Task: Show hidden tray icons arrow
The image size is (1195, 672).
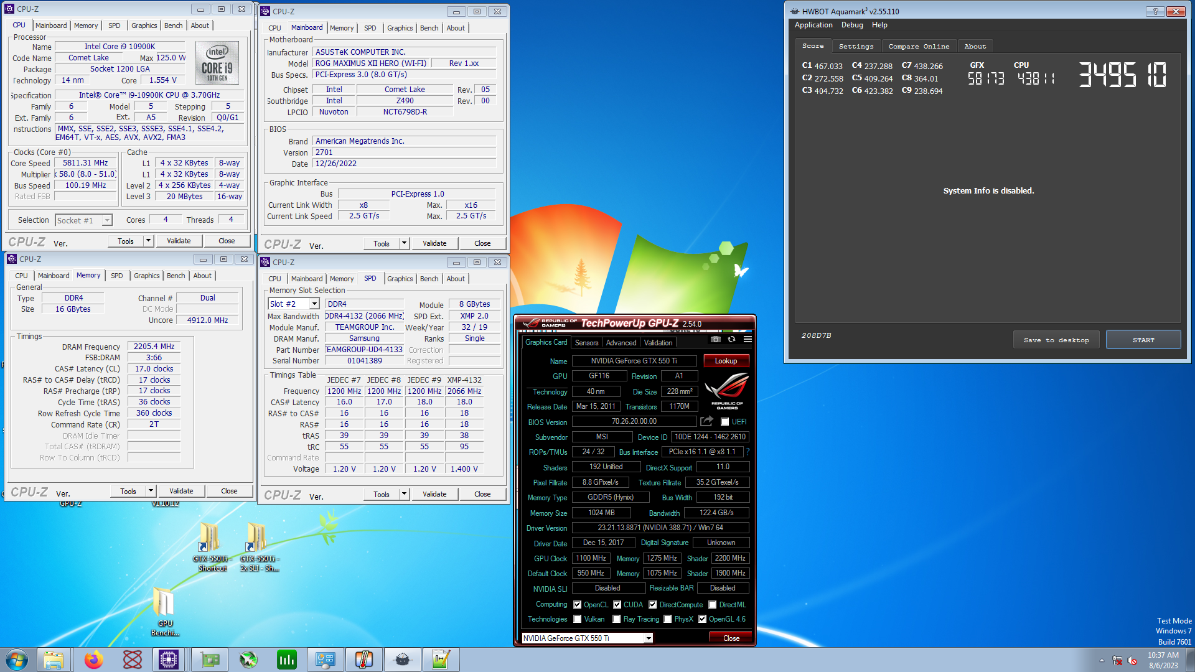Action: (1102, 660)
